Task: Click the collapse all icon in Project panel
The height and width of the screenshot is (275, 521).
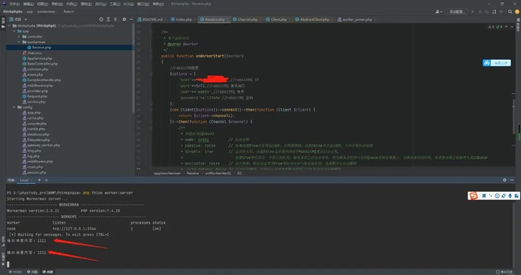Action: click(x=115, y=19)
